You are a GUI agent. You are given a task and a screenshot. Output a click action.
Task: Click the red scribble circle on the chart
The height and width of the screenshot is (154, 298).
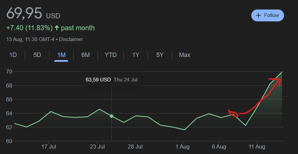pos(233,114)
